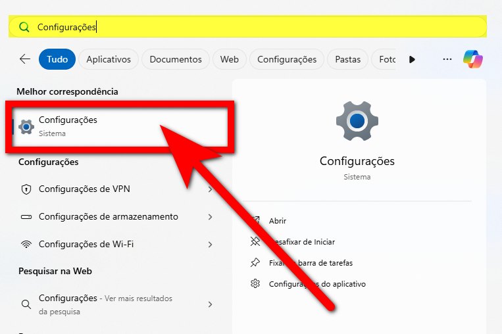502x334 pixels.
Task: Click the large Settings gear icon
Action: (x=357, y=120)
